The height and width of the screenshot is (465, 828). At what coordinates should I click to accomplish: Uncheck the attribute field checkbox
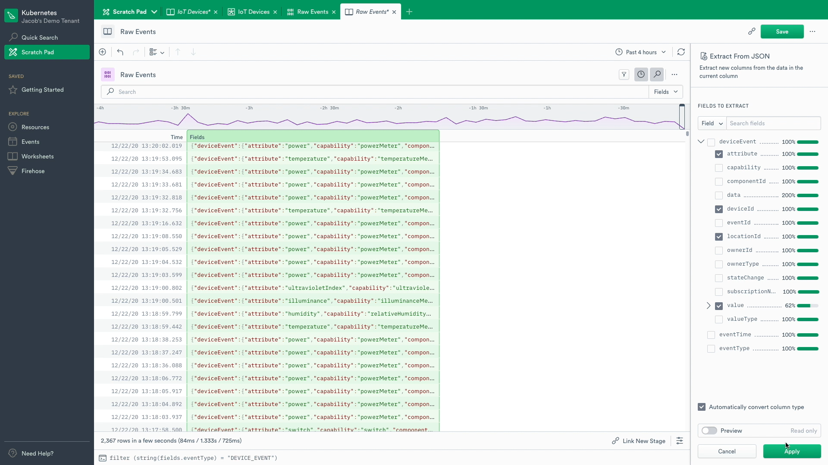click(x=719, y=154)
